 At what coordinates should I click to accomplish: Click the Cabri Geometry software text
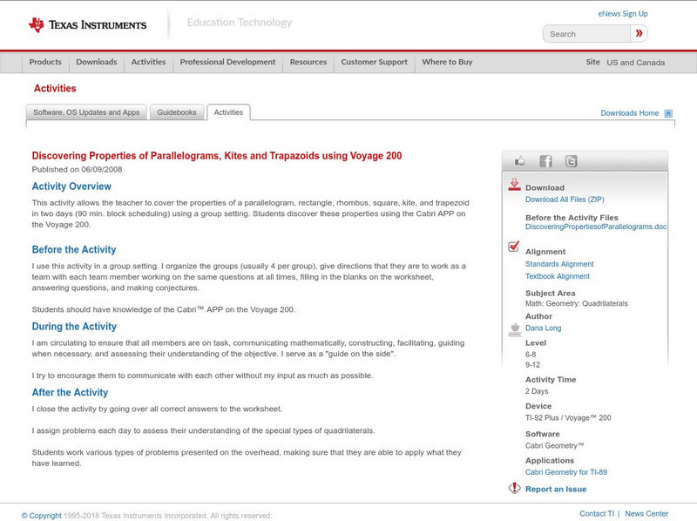click(555, 445)
